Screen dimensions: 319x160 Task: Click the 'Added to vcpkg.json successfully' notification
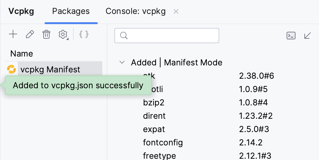(78, 85)
